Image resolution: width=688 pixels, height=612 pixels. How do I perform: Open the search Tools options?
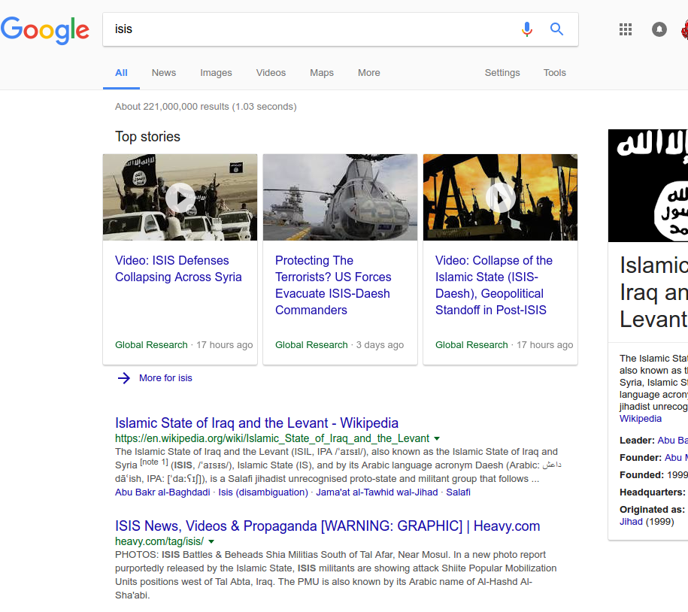(x=554, y=73)
